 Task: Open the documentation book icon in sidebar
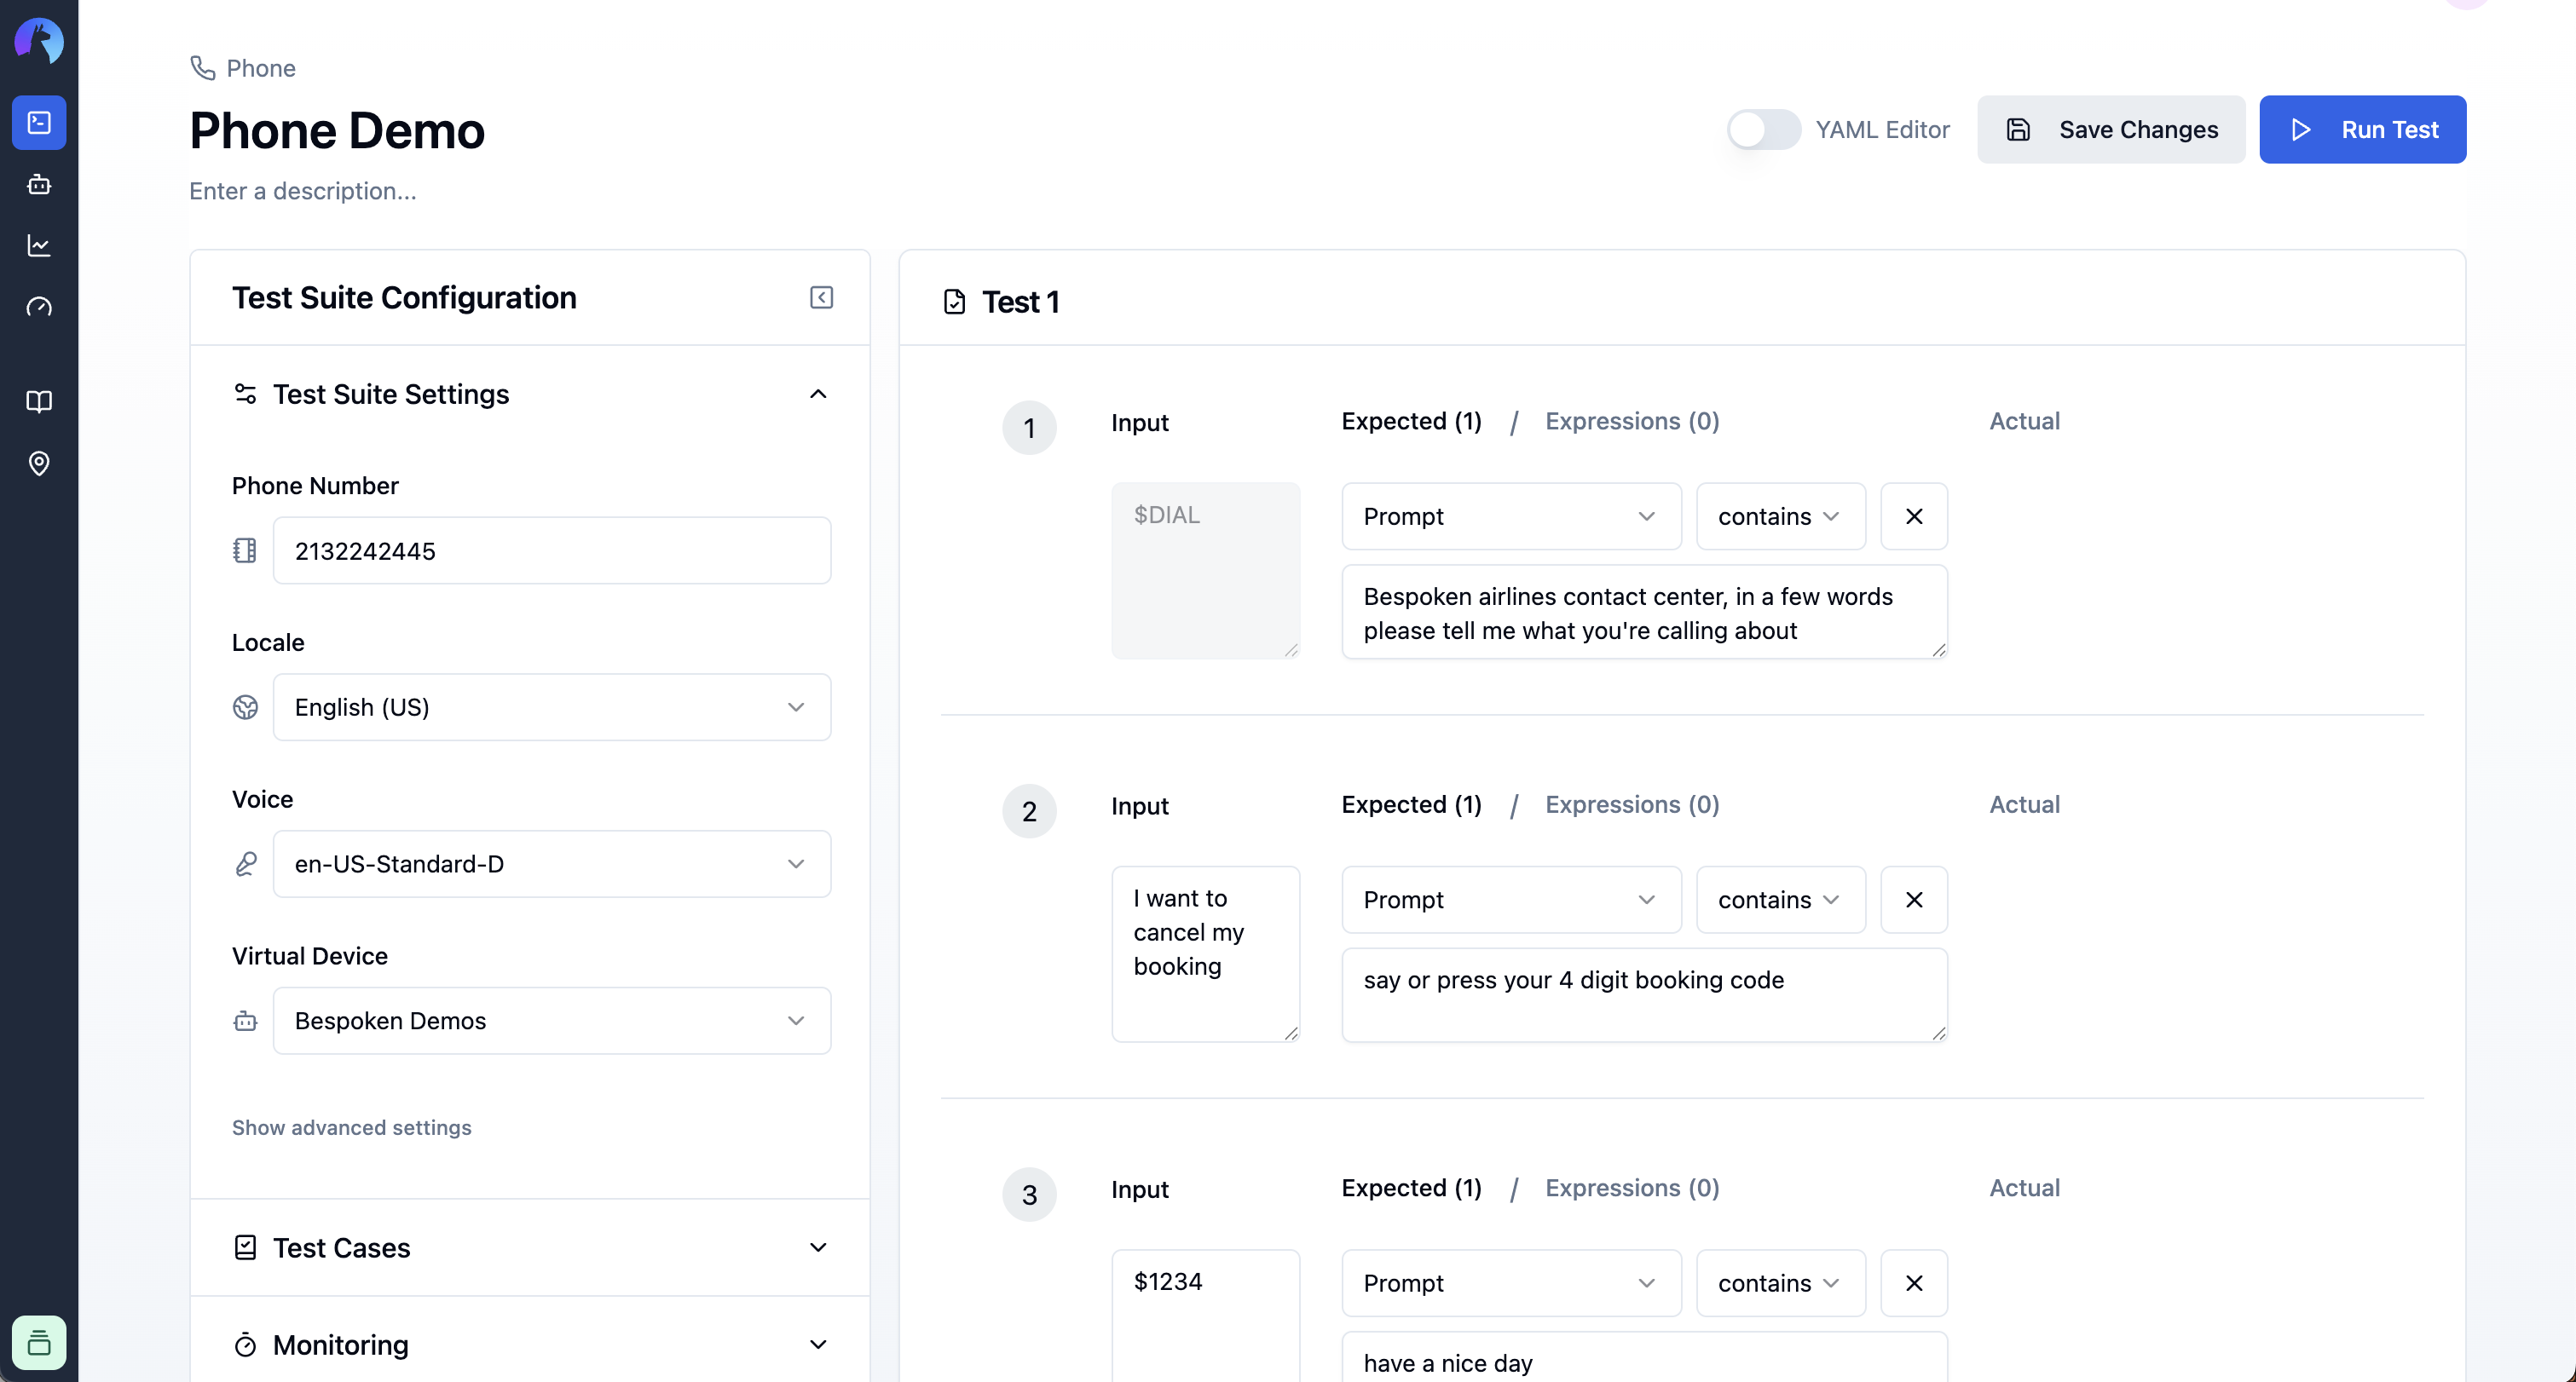tap(38, 401)
